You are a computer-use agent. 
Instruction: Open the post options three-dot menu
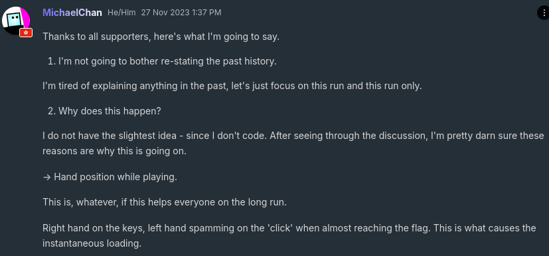tap(544, 13)
